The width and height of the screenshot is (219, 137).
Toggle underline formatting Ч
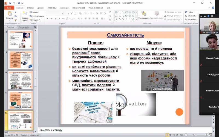coord(55,18)
